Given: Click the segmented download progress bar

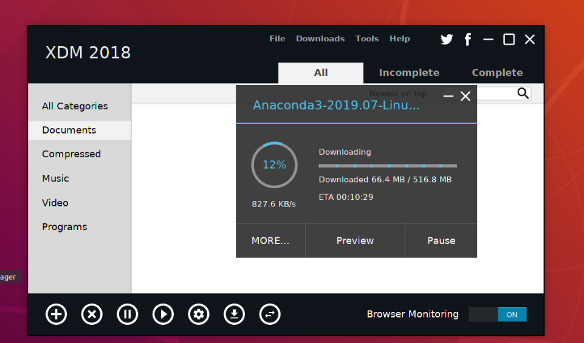Looking at the screenshot, I should point(388,166).
